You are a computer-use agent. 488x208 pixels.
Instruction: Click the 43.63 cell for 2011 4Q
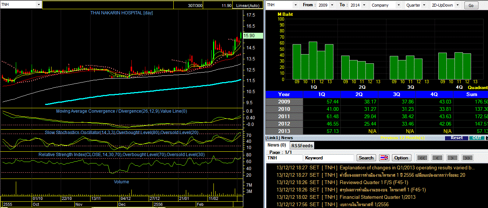pyautogui.click(x=434, y=116)
